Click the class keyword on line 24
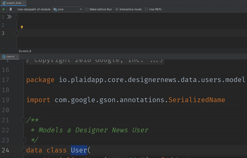The image size is (247, 158). 56,150
